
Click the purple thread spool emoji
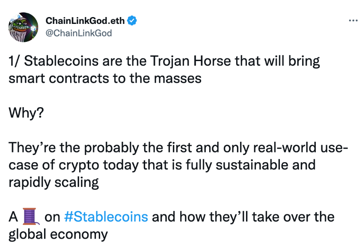coord(31,216)
